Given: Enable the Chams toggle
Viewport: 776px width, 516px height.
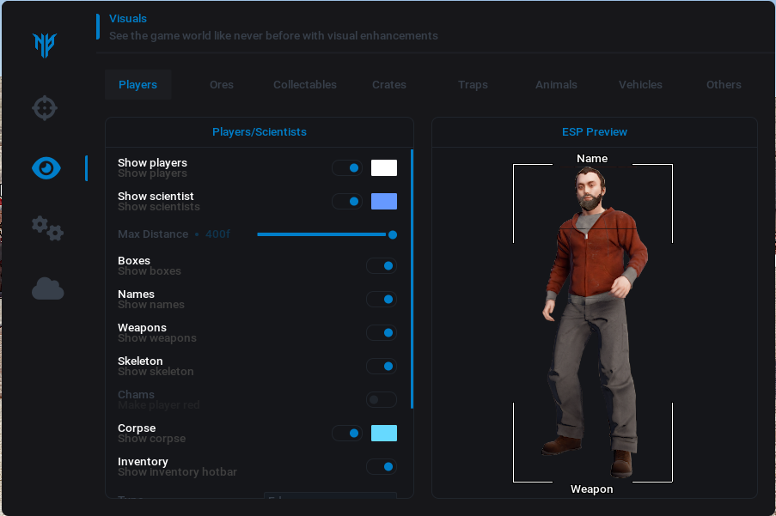Looking at the screenshot, I should click(x=382, y=400).
